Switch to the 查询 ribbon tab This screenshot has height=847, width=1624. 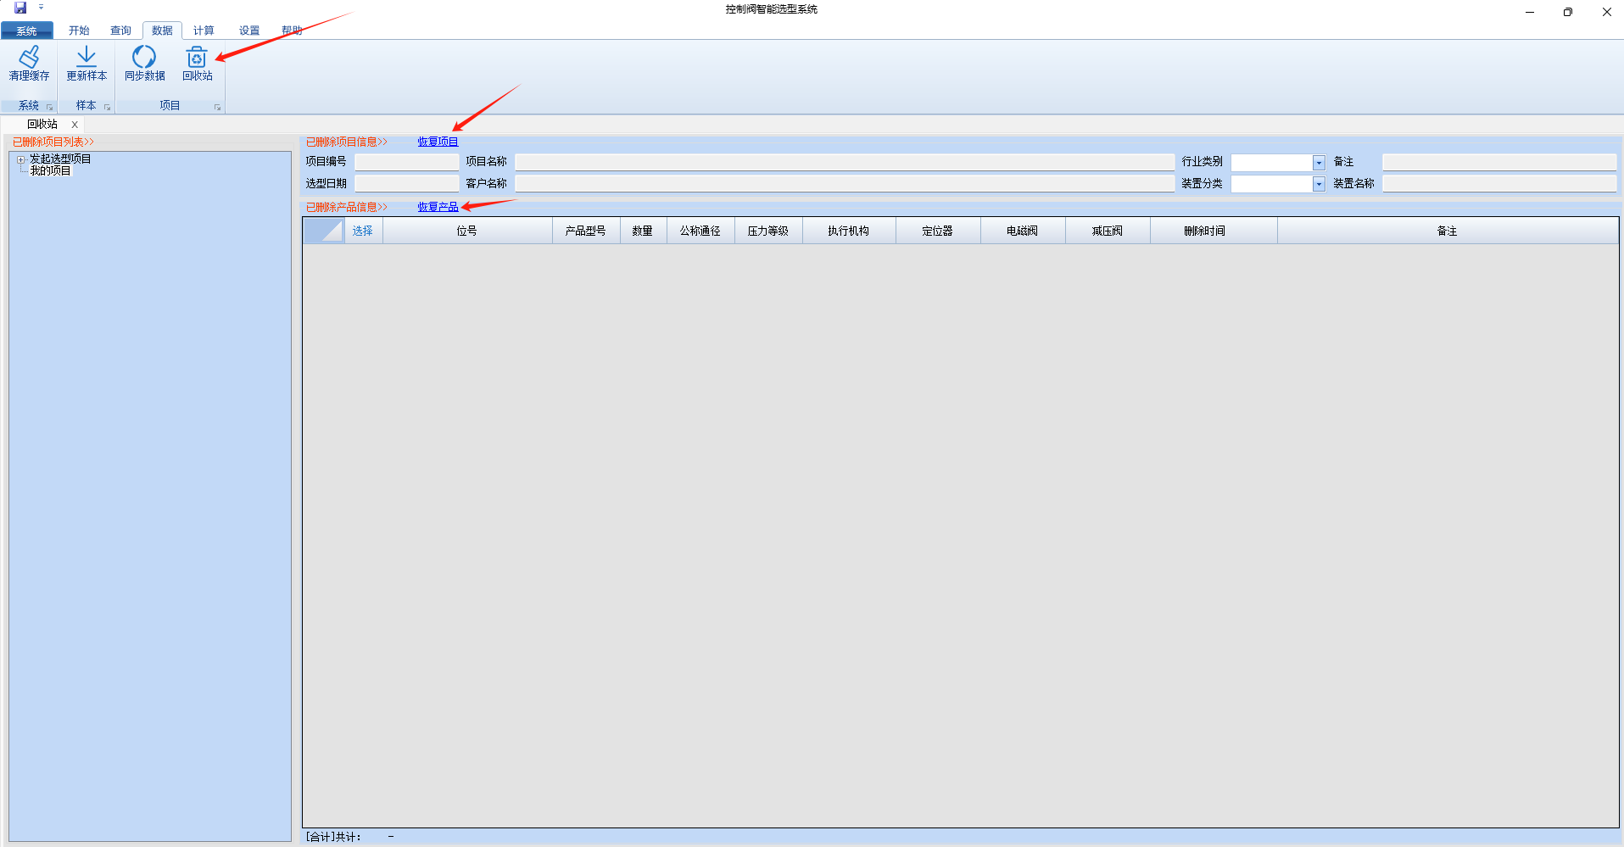coord(120,31)
